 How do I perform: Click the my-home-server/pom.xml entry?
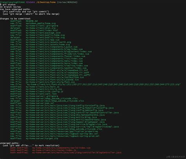point(32,103)
